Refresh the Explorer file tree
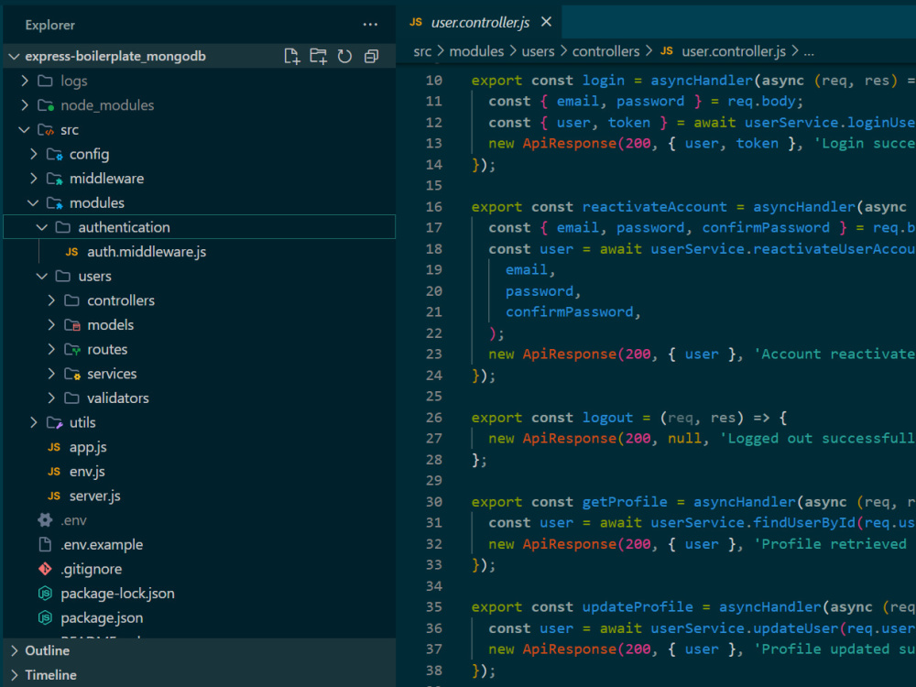Viewport: 916px width, 687px height. (x=344, y=56)
